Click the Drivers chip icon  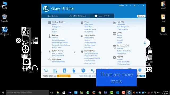(x=114, y=34)
